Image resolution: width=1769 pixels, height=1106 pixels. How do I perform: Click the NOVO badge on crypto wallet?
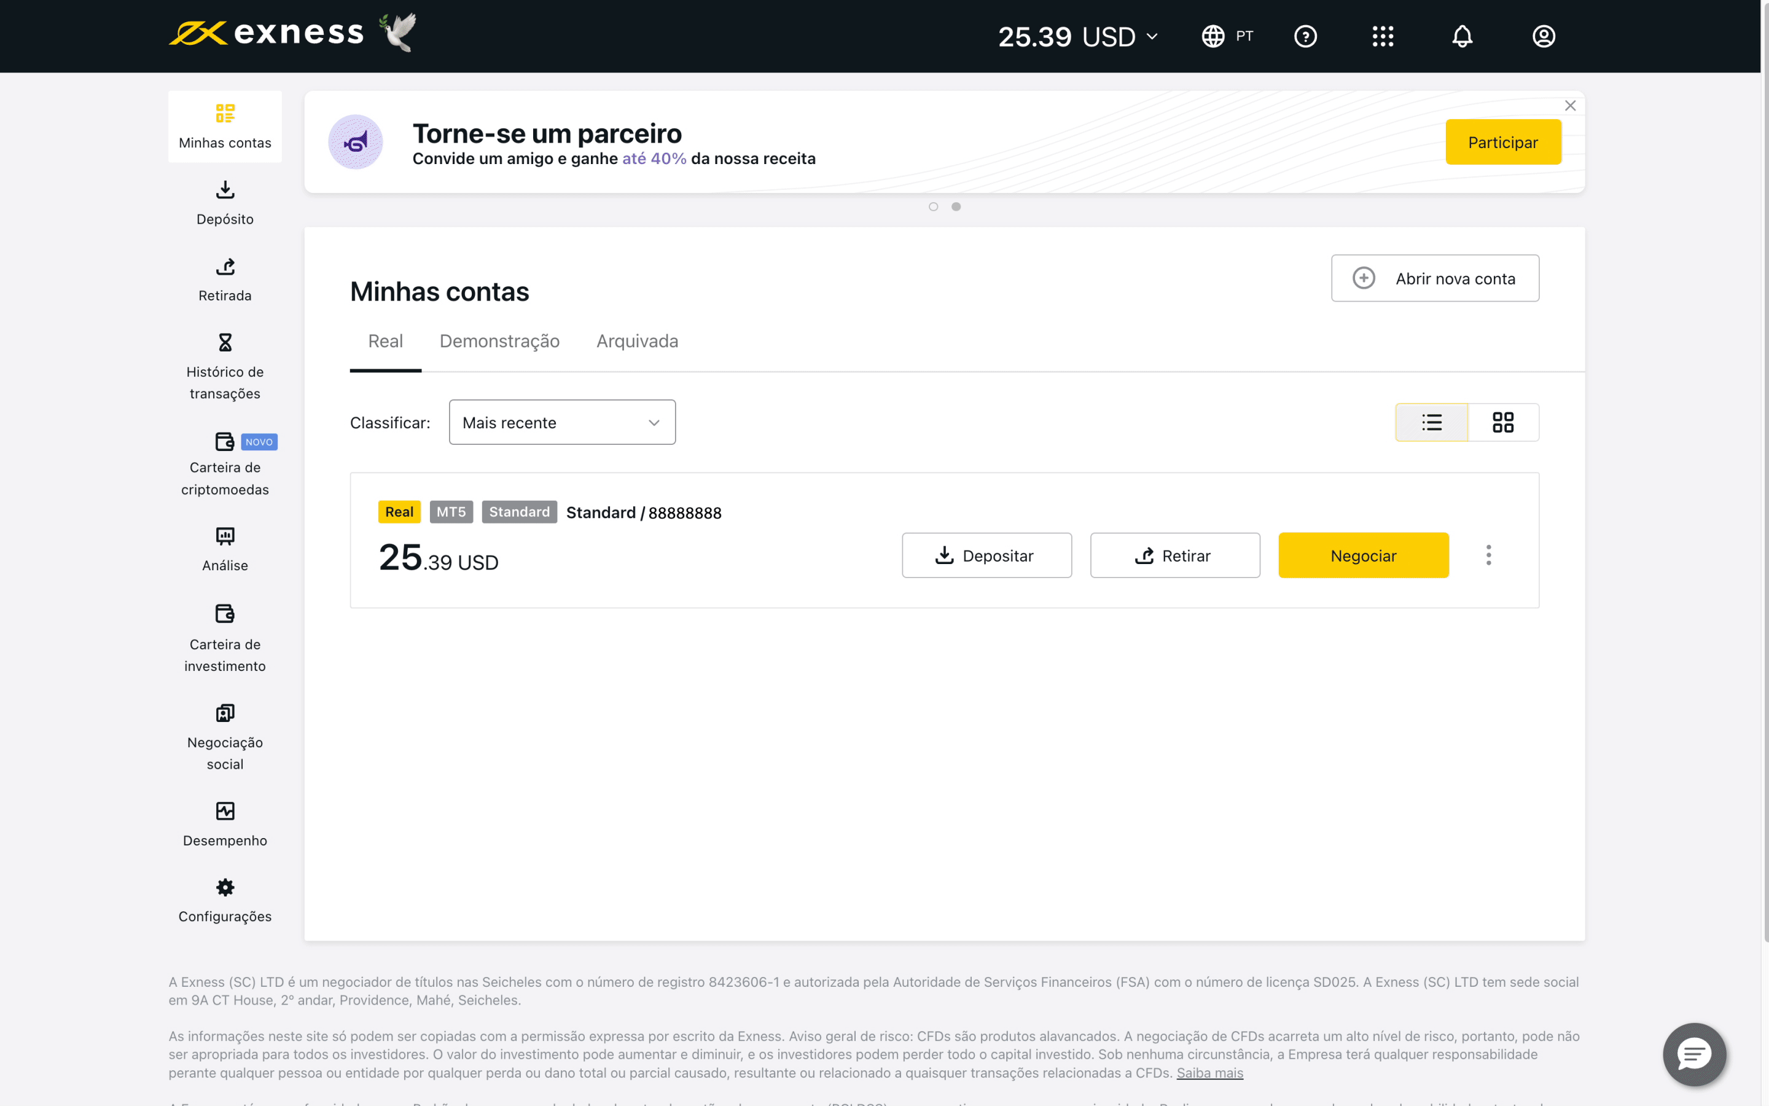coord(259,442)
